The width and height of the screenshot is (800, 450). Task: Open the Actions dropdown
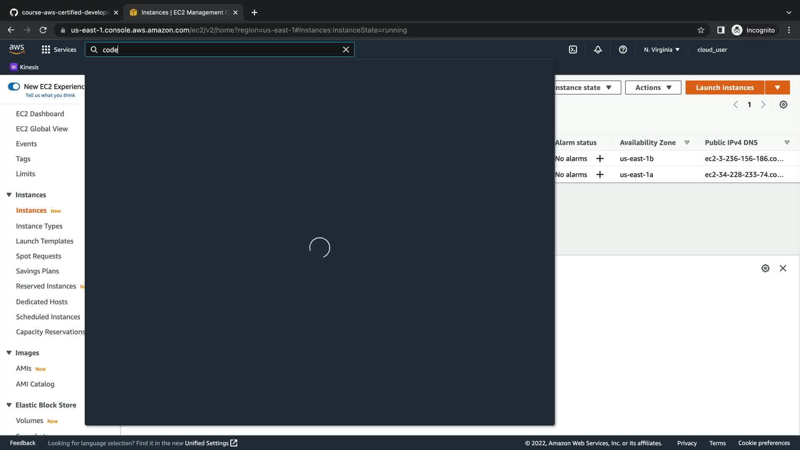[653, 87]
